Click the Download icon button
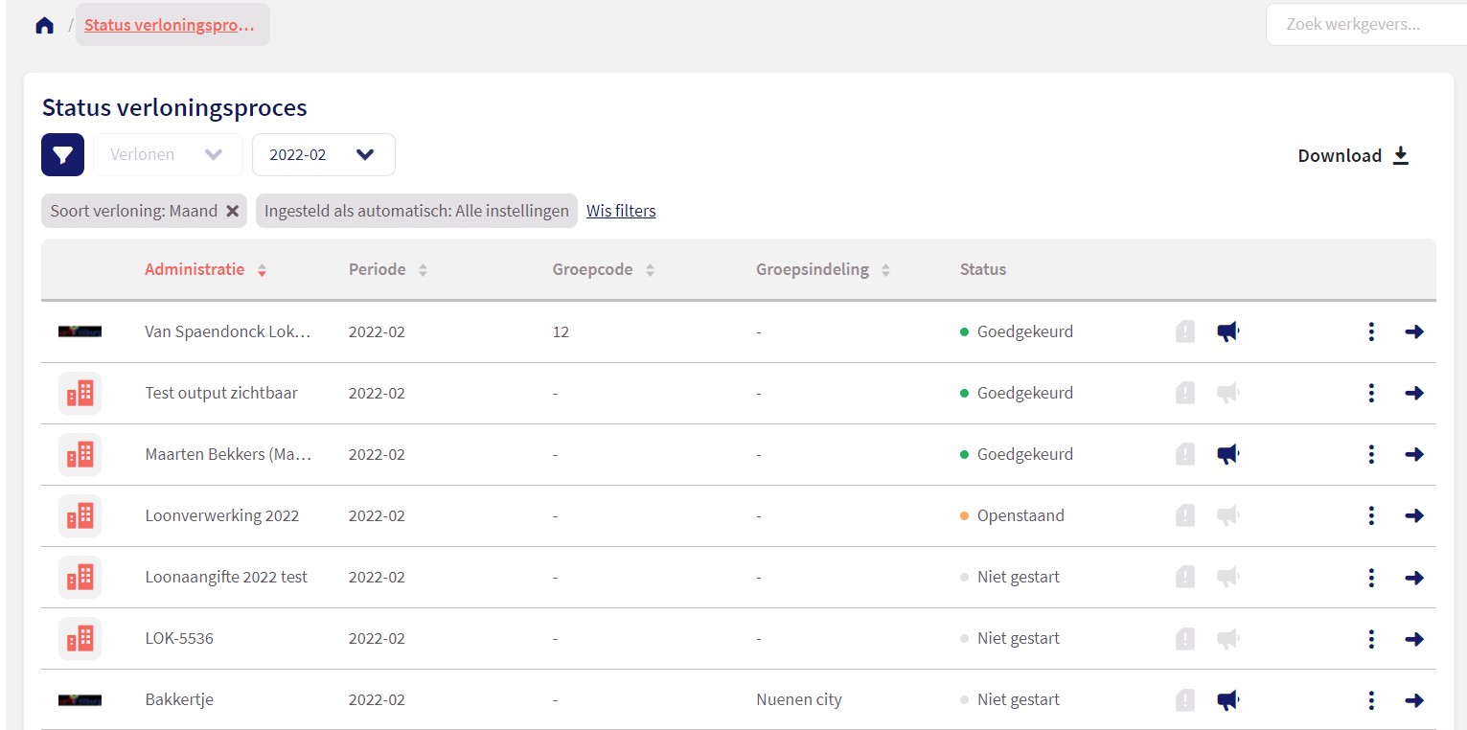 click(x=1400, y=155)
